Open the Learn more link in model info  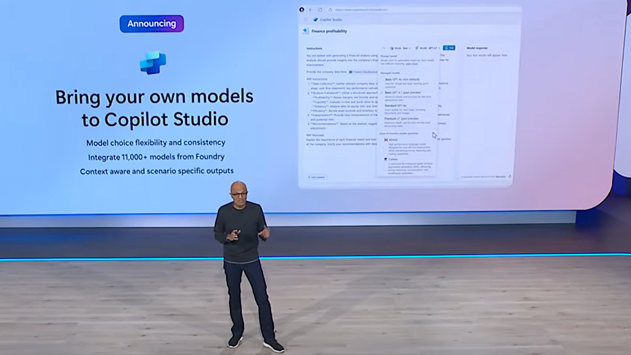412,63
